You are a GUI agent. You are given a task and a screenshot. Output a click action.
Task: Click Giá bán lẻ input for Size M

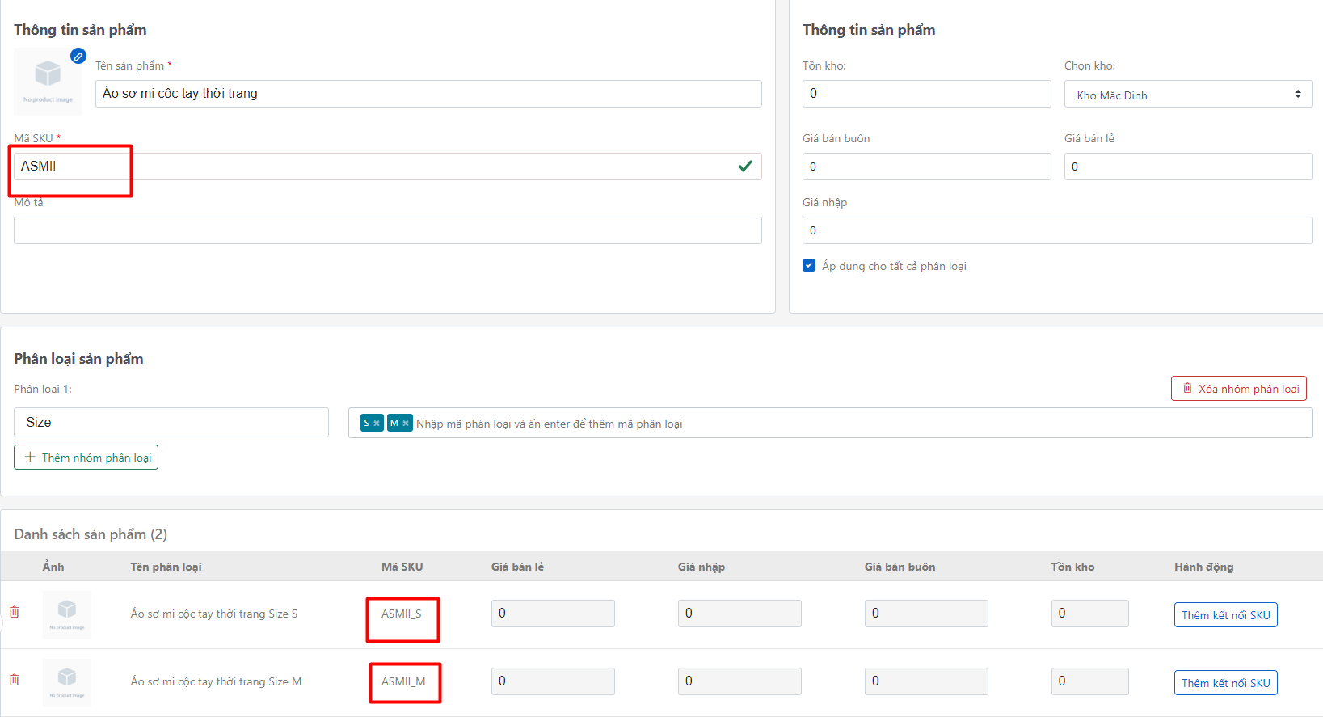coord(553,681)
